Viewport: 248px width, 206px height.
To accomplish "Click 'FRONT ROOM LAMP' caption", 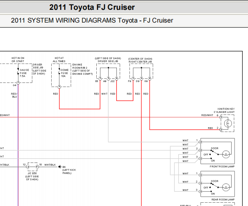I will (222, 167).
